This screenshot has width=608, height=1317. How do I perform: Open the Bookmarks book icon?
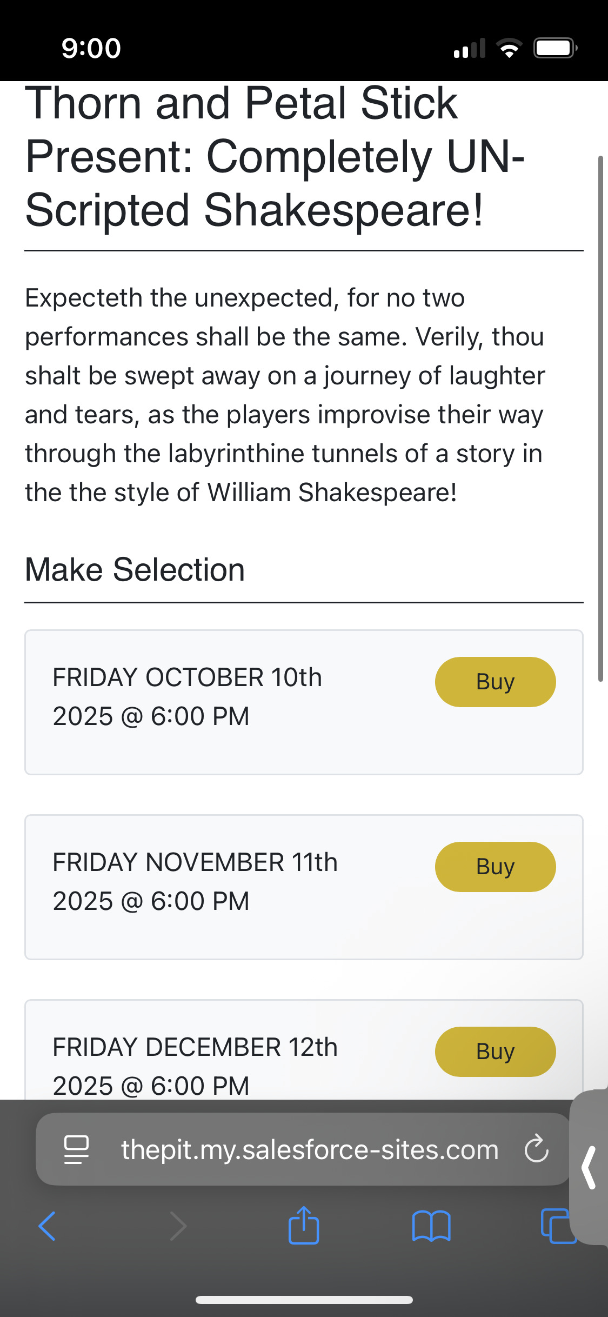pos(431,1226)
